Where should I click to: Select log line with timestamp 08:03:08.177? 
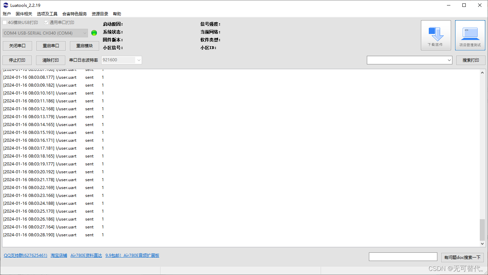[53, 77]
